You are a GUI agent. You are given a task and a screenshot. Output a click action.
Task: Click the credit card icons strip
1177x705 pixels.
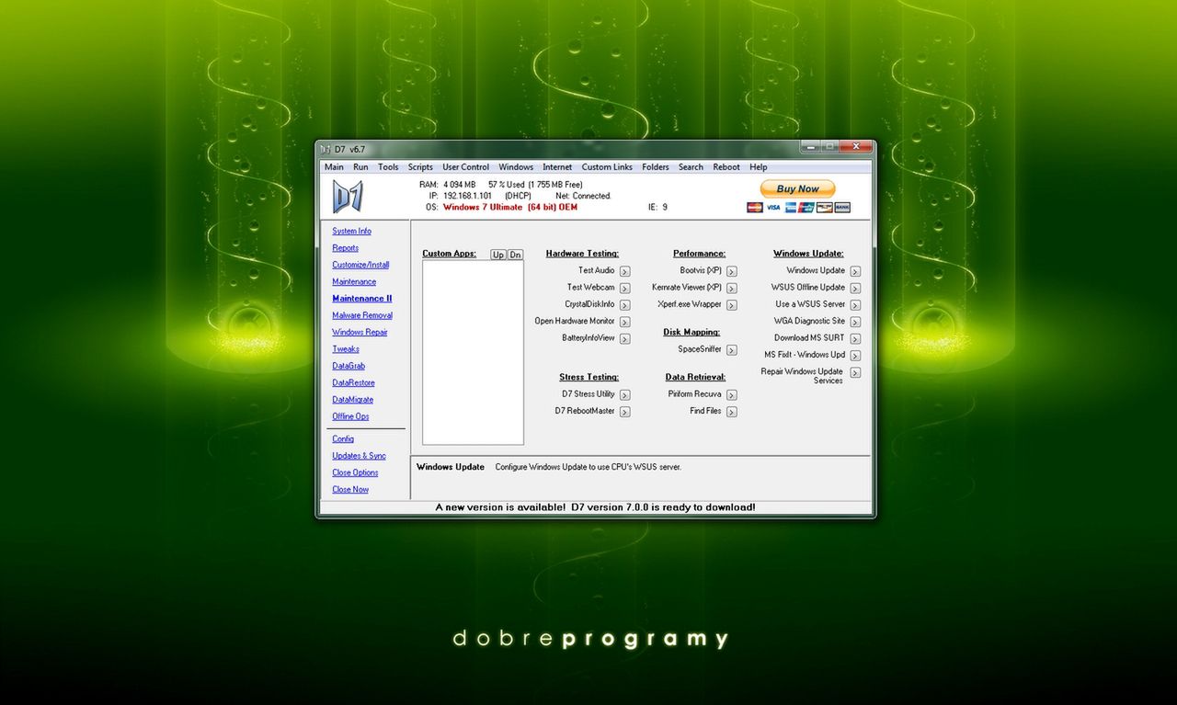tap(798, 208)
